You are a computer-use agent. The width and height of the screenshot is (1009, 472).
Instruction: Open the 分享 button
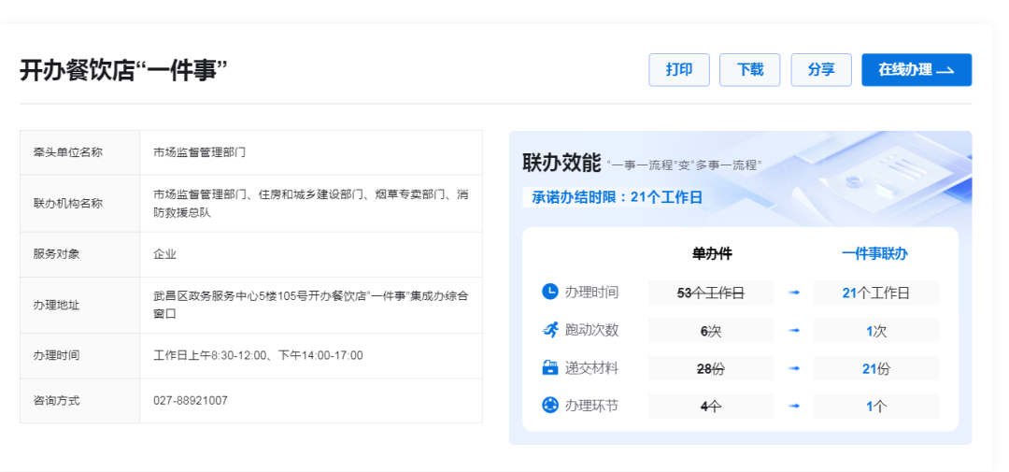click(821, 70)
